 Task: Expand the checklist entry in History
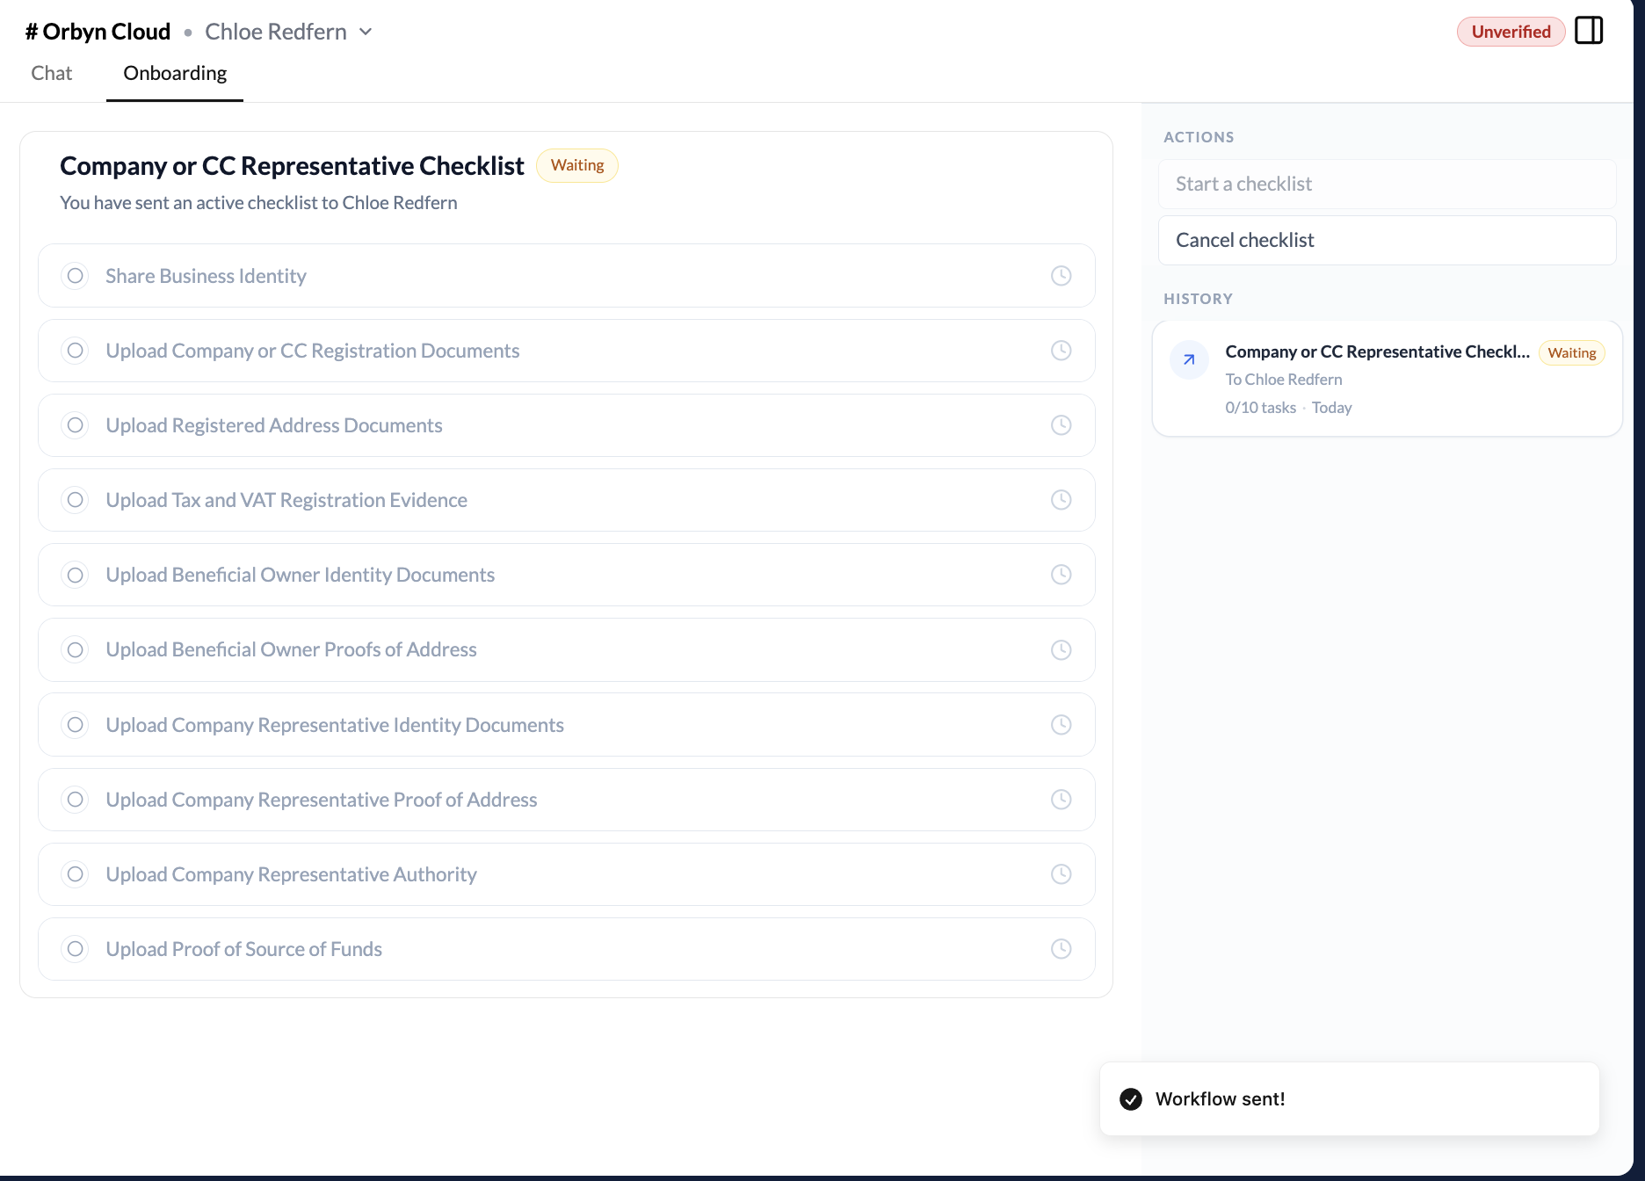pyautogui.click(x=1387, y=378)
